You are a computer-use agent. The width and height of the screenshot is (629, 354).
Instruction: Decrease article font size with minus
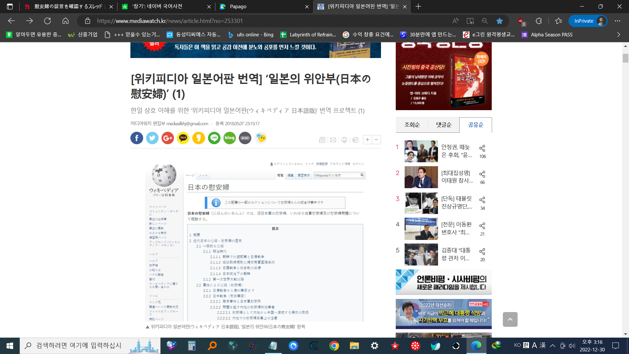tap(377, 140)
